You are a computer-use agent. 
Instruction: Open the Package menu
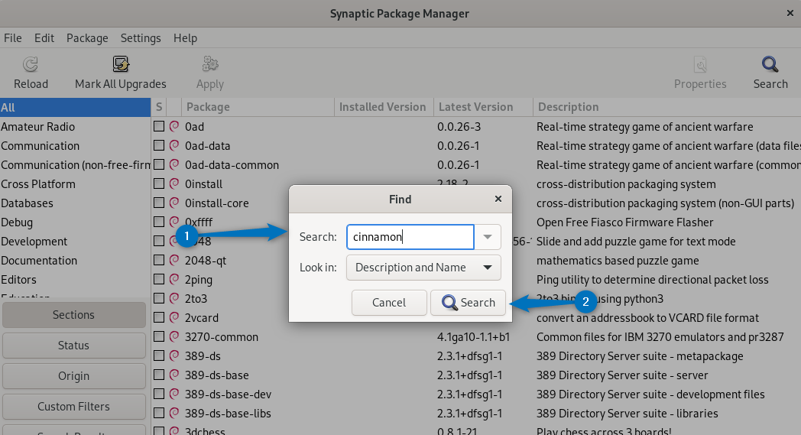[87, 37]
